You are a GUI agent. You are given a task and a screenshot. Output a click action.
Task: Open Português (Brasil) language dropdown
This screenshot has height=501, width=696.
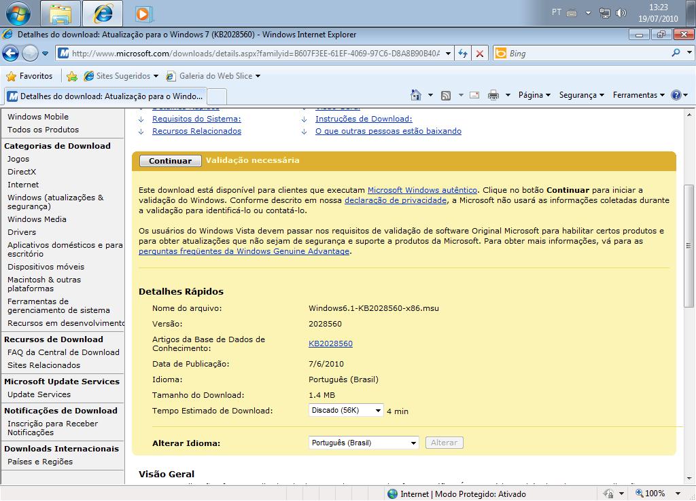(364, 443)
